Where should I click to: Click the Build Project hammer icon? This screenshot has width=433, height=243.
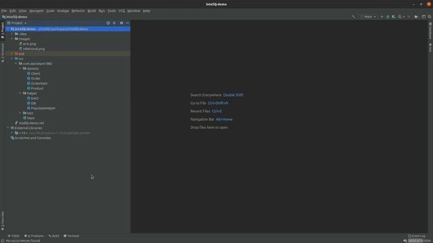click(353, 17)
